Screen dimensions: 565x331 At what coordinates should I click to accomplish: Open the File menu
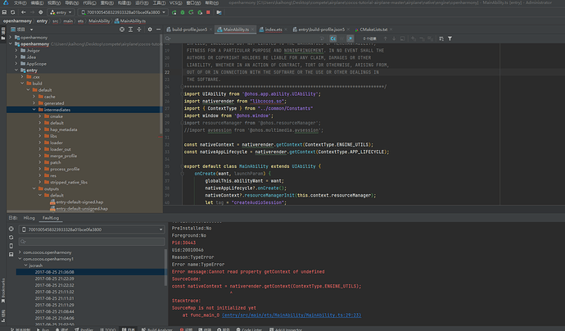(20, 3)
